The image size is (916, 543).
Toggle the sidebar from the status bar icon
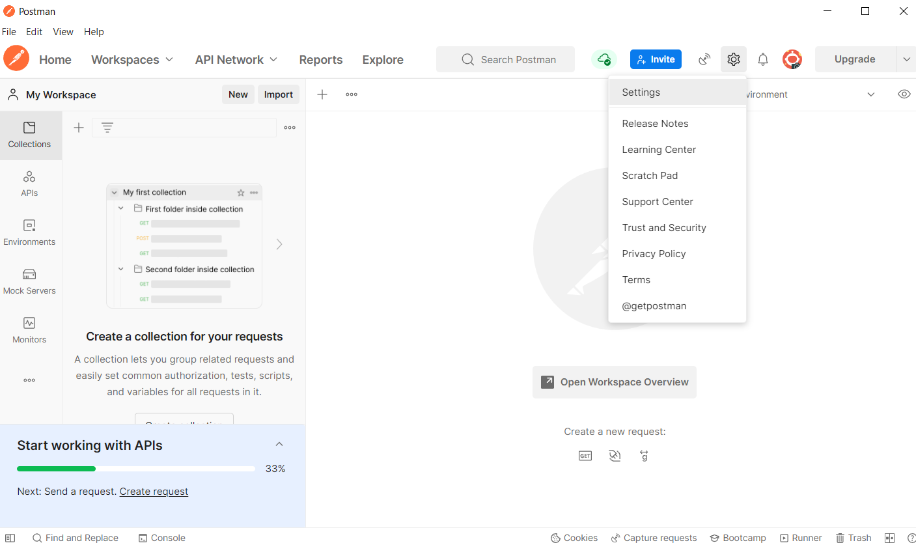(x=10, y=538)
